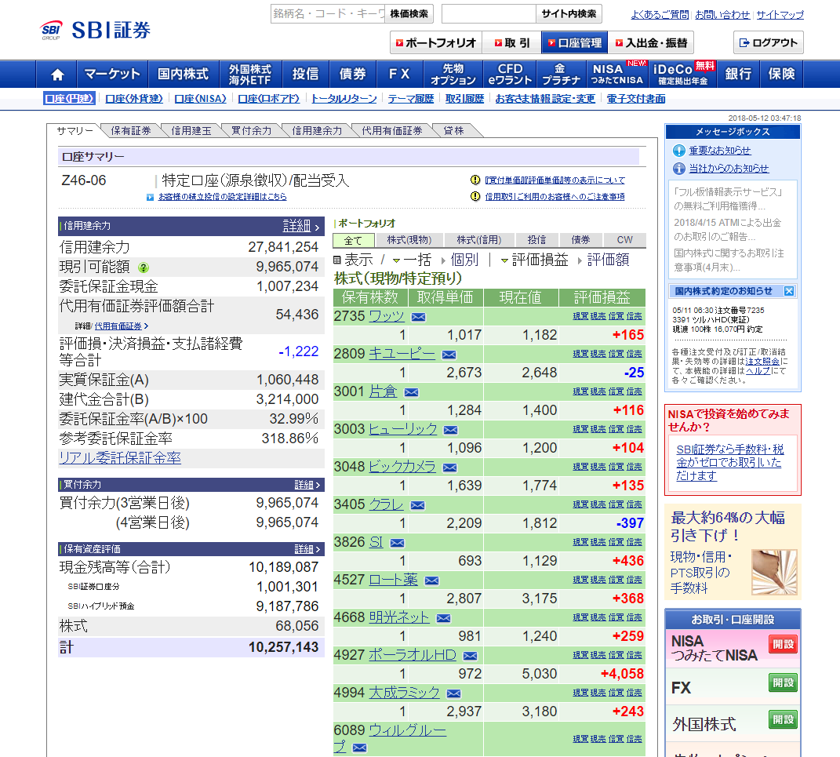Click the yellow caution icon beside 信用取引ご利用
The width and height of the screenshot is (840, 757).
475,197
